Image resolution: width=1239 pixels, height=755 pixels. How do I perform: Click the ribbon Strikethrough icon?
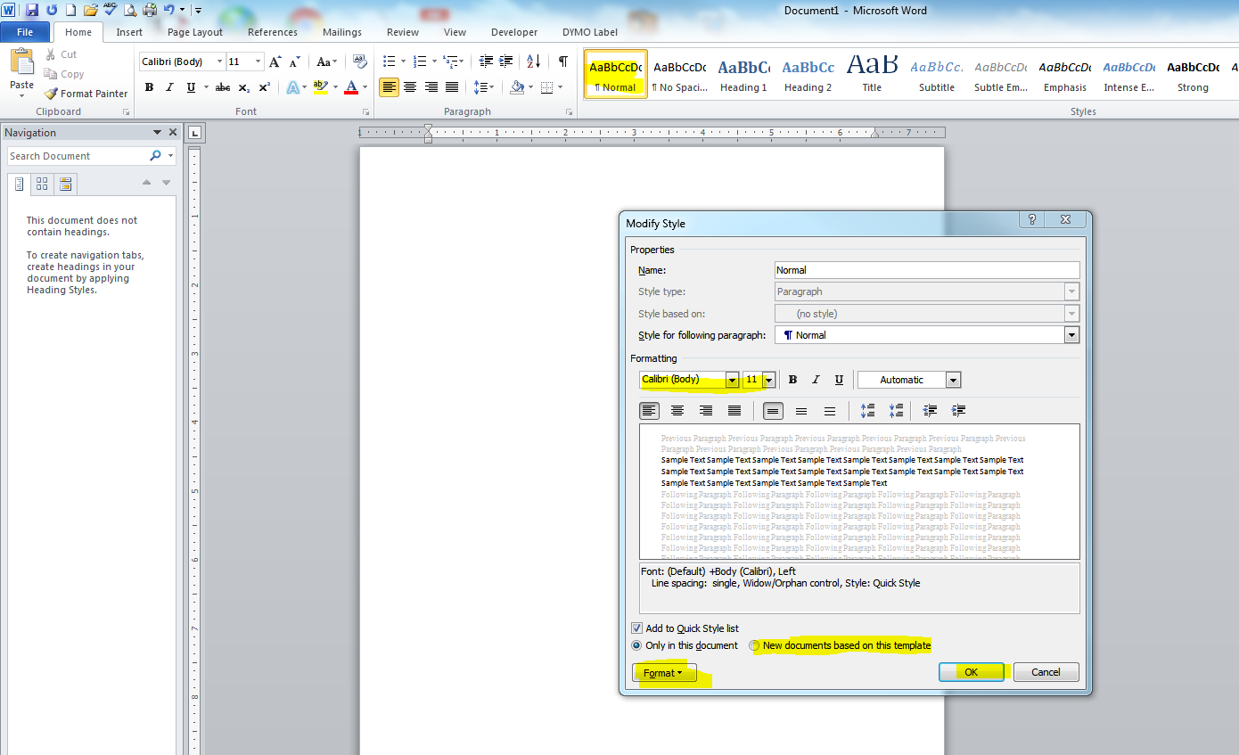(223, 87)
